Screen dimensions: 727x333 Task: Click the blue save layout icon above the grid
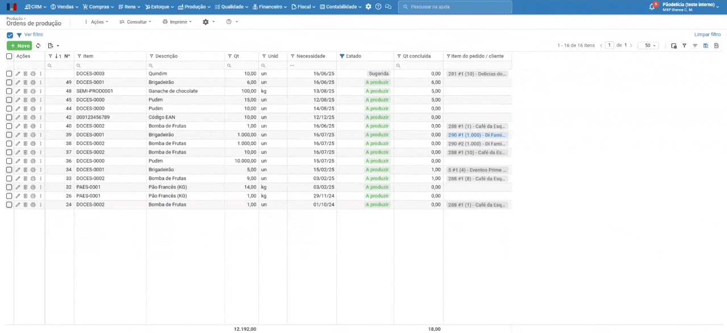coord(706,45)
